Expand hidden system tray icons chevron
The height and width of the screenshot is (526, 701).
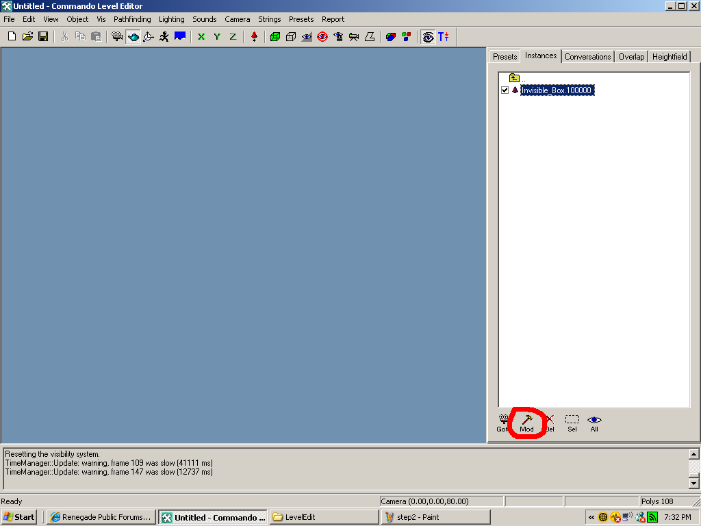pos(591,517)
